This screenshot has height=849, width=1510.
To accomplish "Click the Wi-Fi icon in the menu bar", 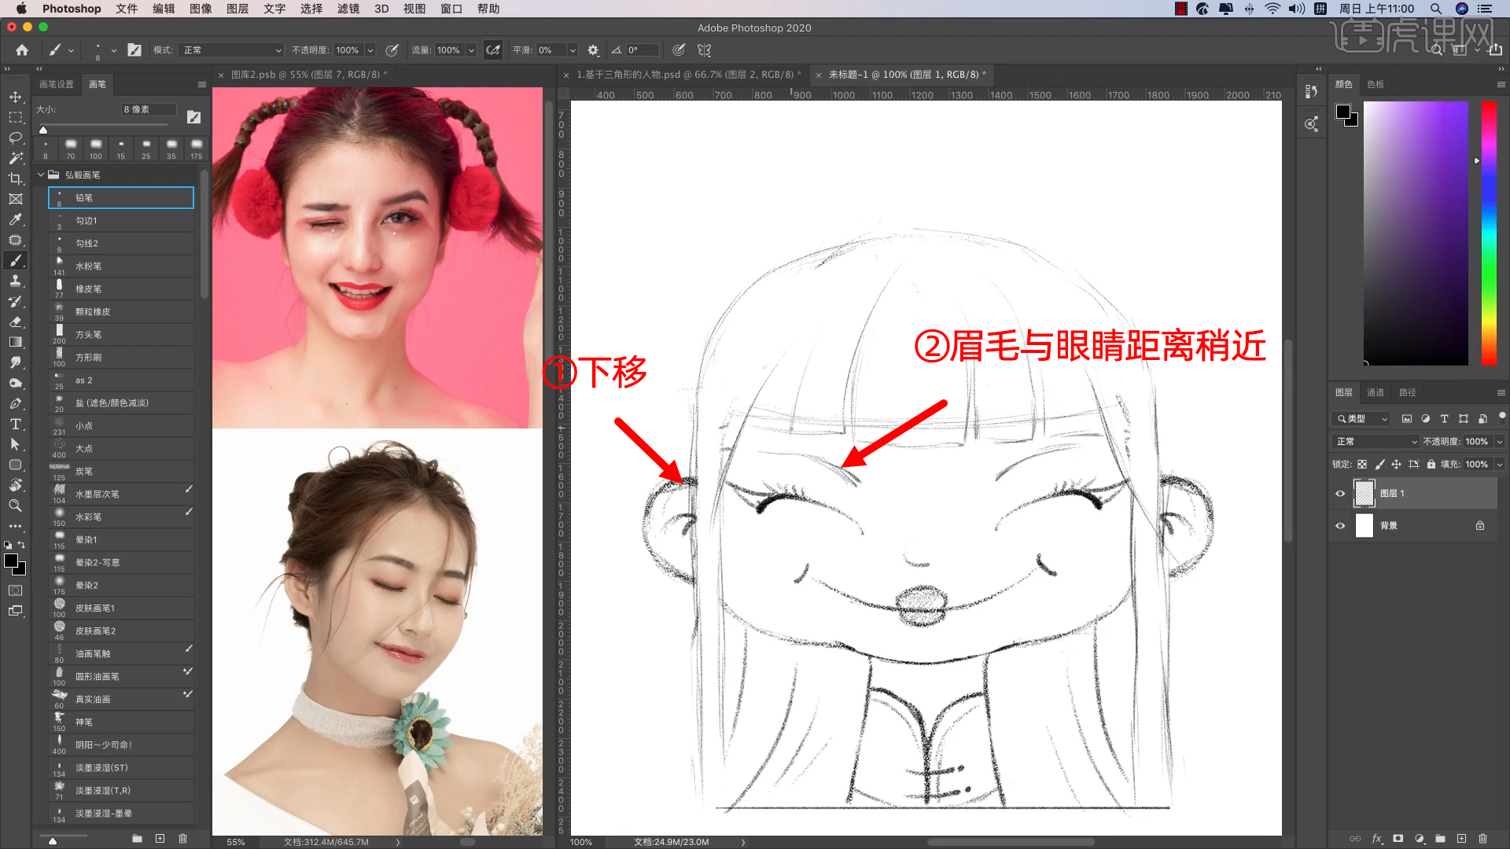I will pyautogui.click(x=1271, y=9).
